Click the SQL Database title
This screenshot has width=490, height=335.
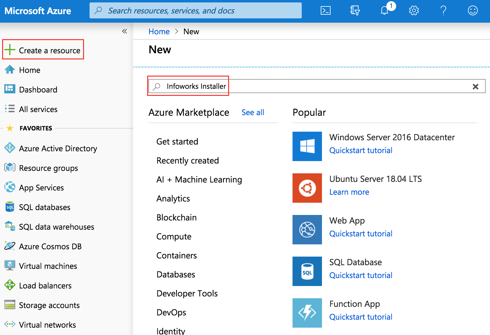[x=355, y=262]
